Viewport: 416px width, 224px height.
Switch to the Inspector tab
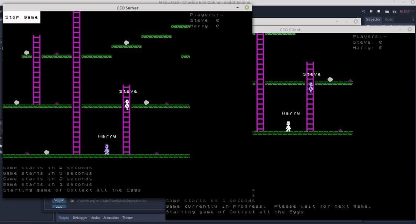(373, 19)
